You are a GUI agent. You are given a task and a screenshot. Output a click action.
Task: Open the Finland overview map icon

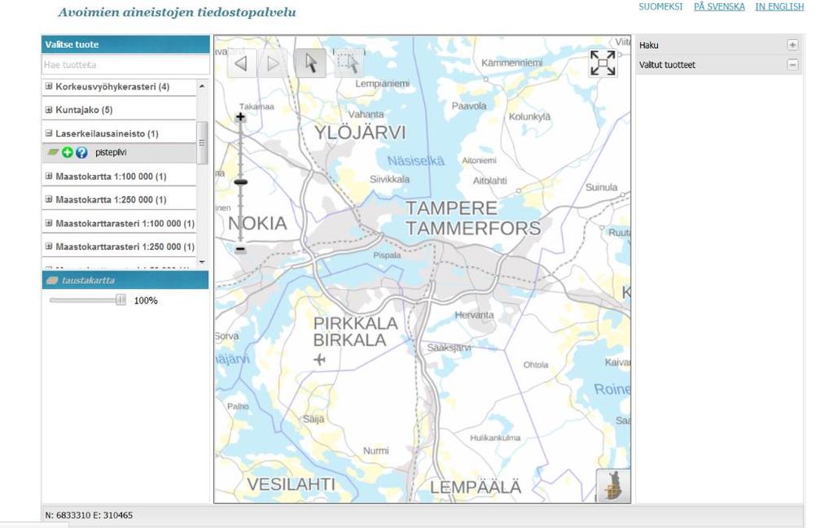click(x=612, y=485)
